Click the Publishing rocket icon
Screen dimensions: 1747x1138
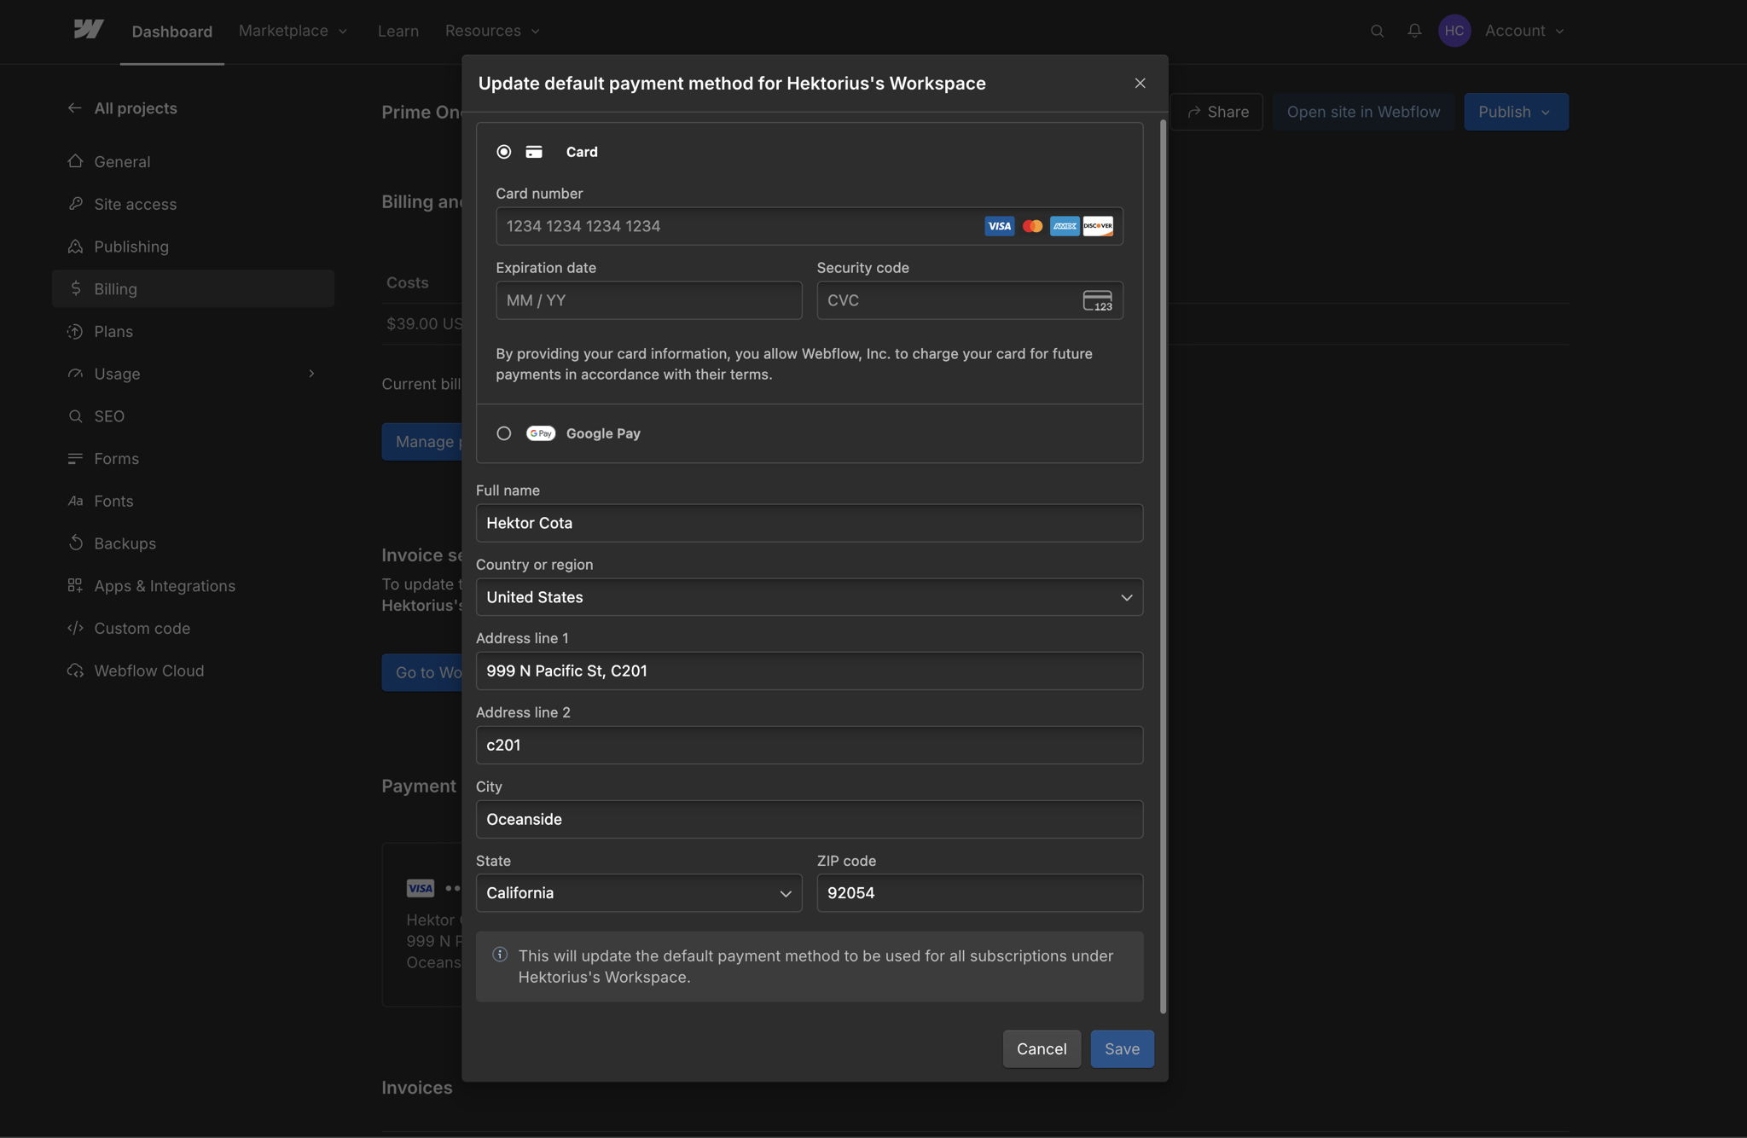[75, 247]
